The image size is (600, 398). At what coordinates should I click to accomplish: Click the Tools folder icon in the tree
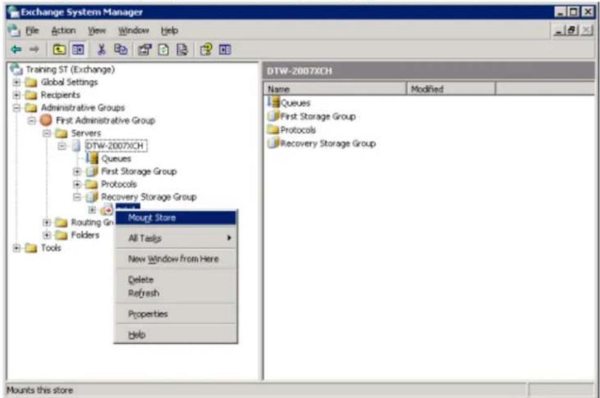click(x=31, y=248)
